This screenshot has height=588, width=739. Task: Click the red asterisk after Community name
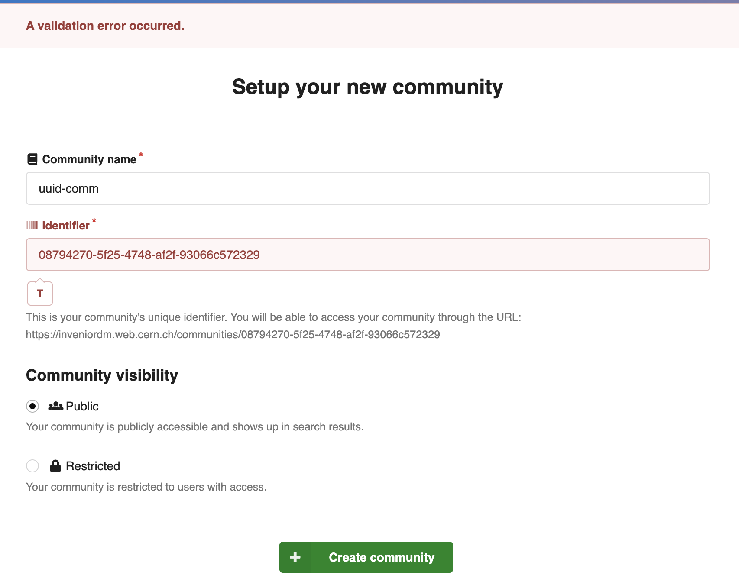[x=140, y=155]
